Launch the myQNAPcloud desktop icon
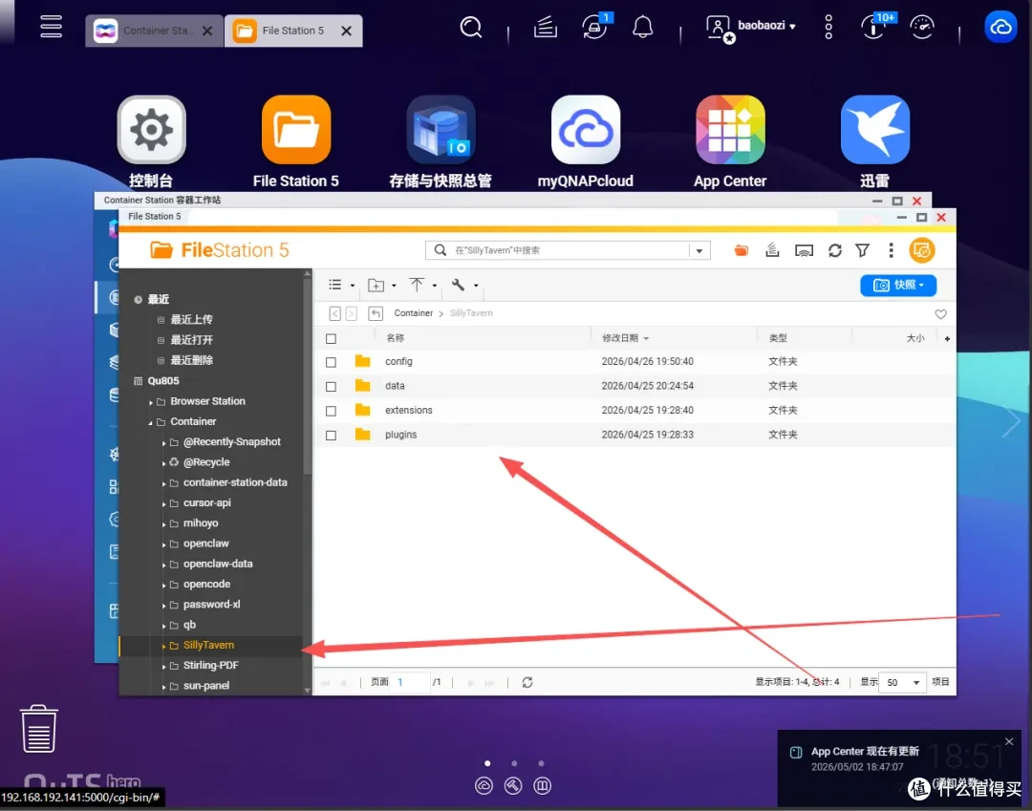This screenshot has width=1032, height=811. (585, 130)
